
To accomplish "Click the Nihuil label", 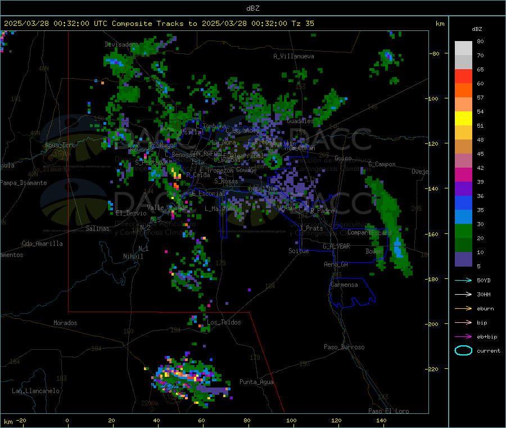I will click(133, 256).
